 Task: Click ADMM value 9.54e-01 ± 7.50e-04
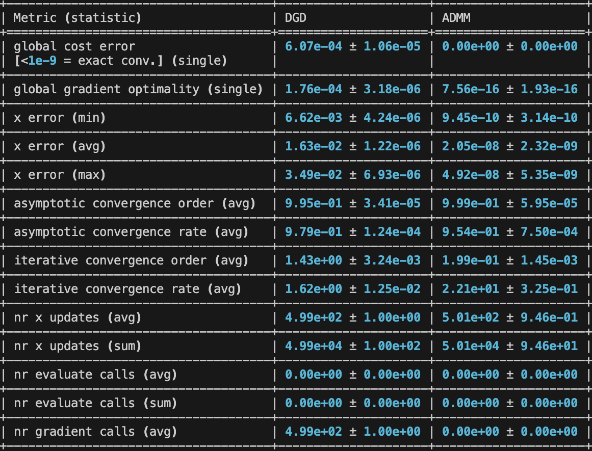pos(510,232)
